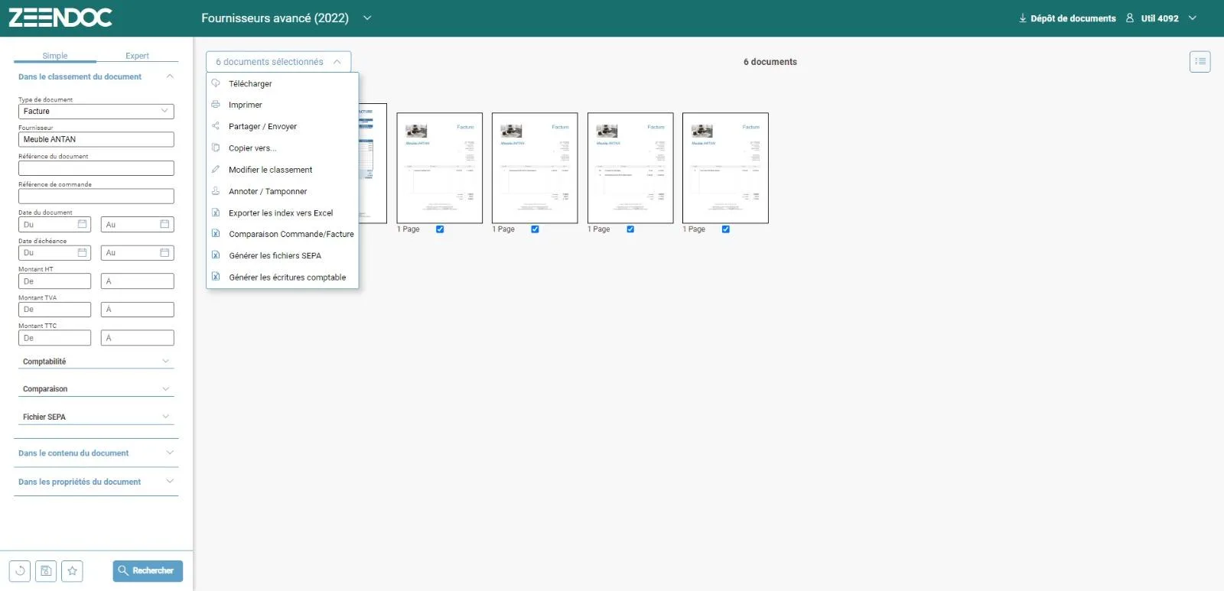Open the second Meuble ANTAN invoice thumbnail
Image resolution: width=1224 pixels, height=591 pixels.
tap(535, 168)
